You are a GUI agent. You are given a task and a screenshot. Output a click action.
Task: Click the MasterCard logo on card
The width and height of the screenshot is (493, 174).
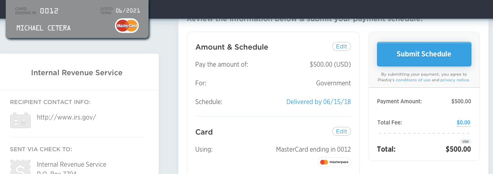pyautogui.click(x=127, y=26)
